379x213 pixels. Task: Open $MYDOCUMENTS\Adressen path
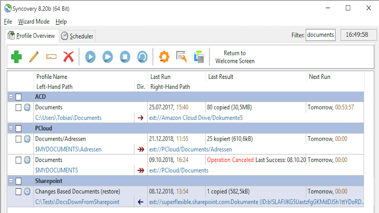[69, 150]
